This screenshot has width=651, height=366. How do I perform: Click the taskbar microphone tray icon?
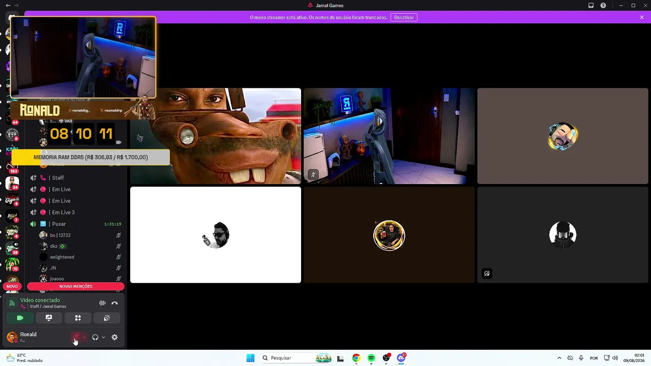point(581,358)
